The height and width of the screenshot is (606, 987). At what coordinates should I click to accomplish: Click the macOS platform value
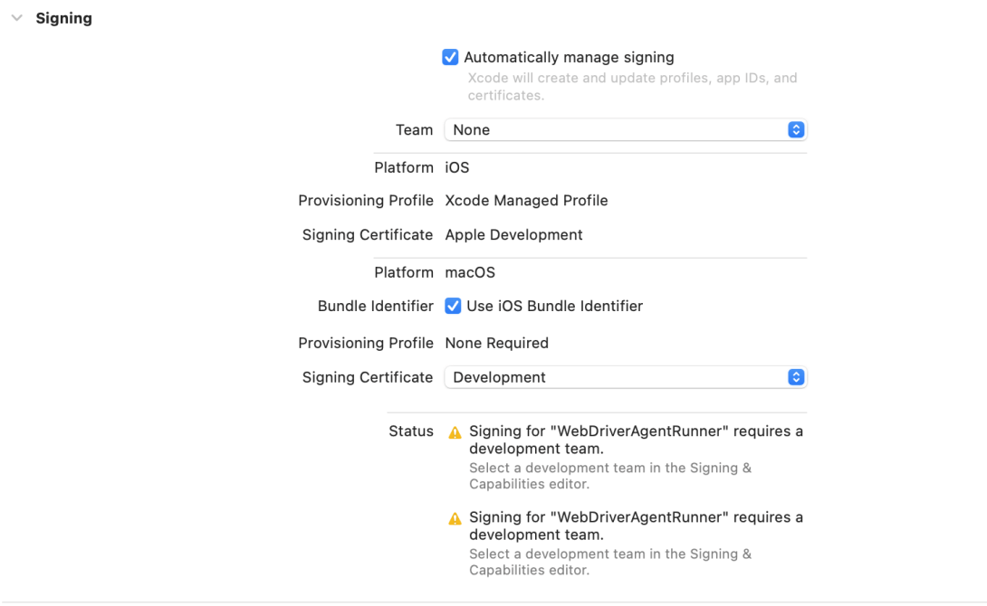(470, 272)
